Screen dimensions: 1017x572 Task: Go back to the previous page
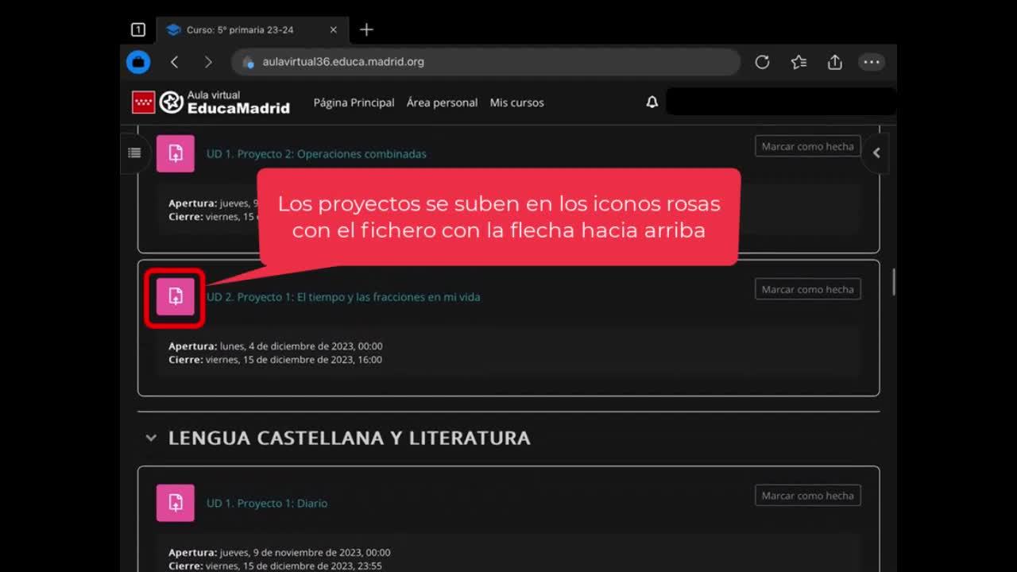click(x=175, y=62)
